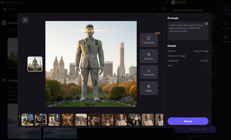Click the Details heading
The height and width of the screenshot is (140, 231).
click(172, 46)
